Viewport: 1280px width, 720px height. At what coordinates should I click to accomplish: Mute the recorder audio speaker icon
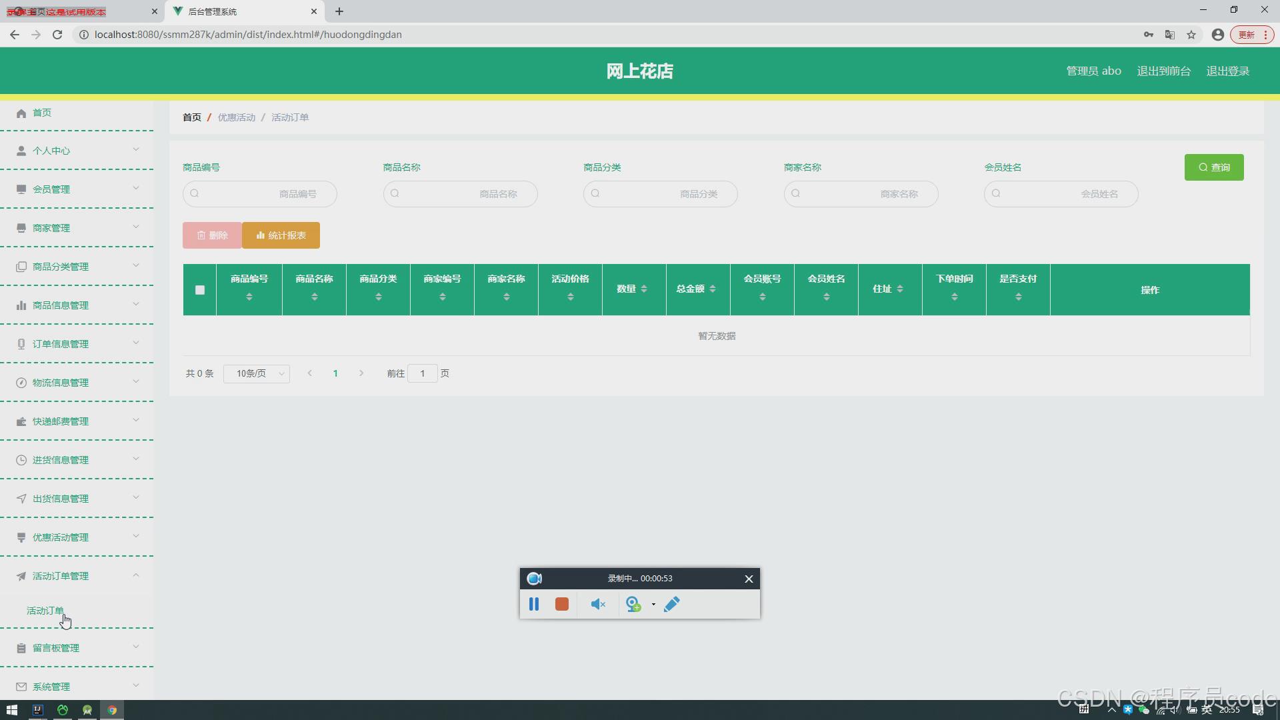598,604
